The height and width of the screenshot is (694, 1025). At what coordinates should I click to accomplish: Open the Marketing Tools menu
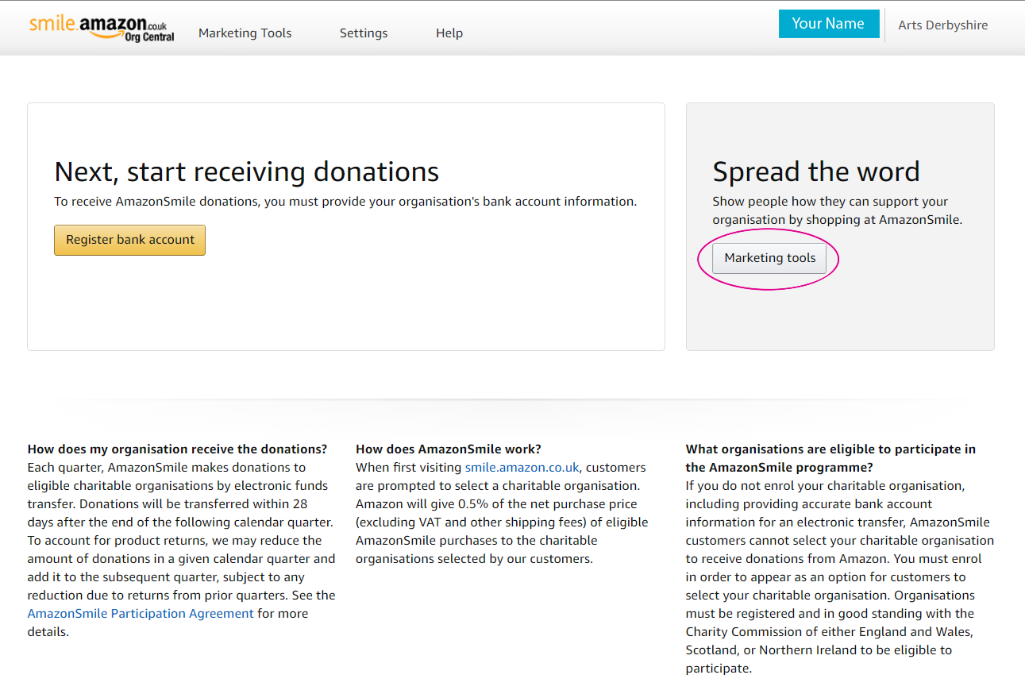(x=245, y=33)
